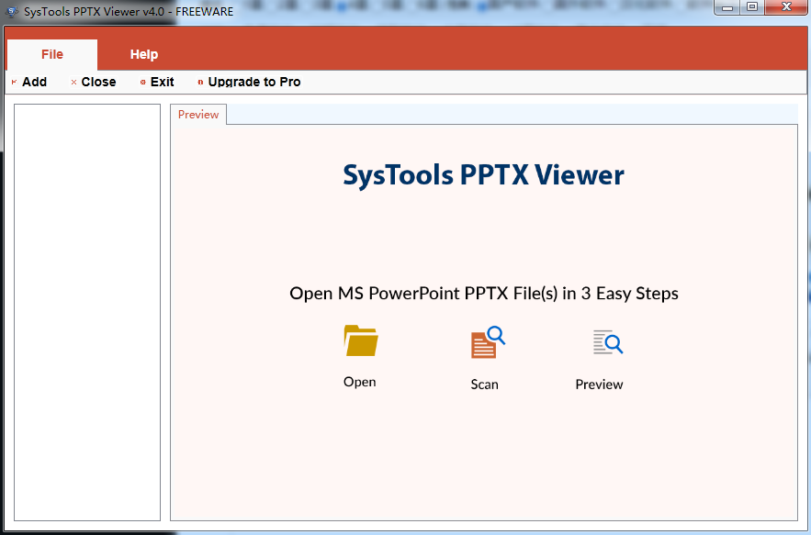Click the Preview magnifier icon
The height and width of the screenshot is (535, 811).
coord(608,341)
